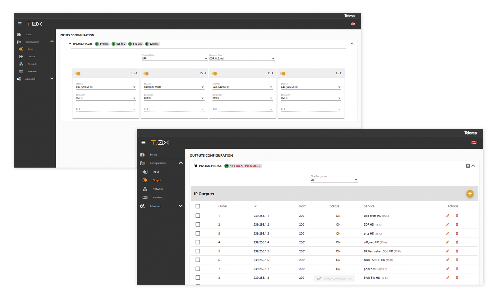Open the DRM Encryption dropdown

pos(334,179)
